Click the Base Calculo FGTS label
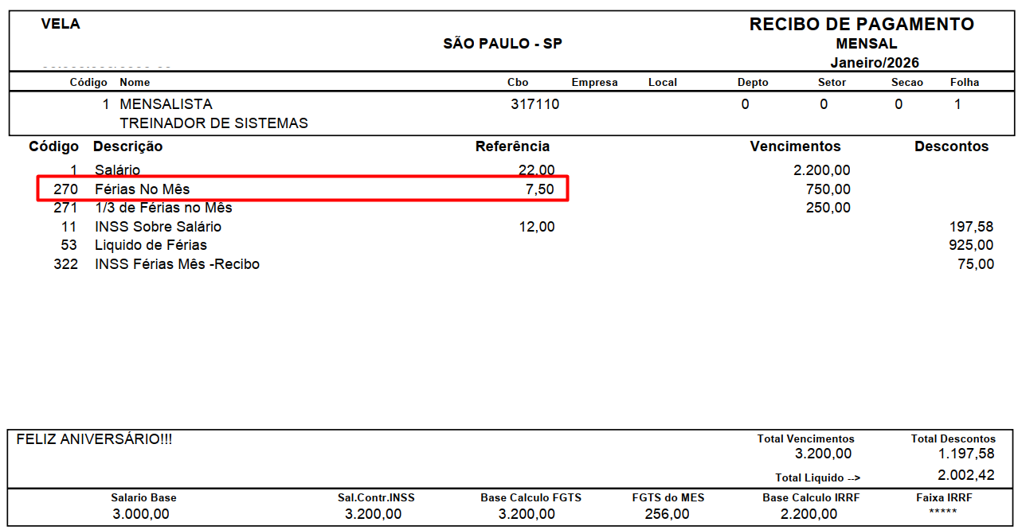1022x530 pixels. click(x=531, y=497)
